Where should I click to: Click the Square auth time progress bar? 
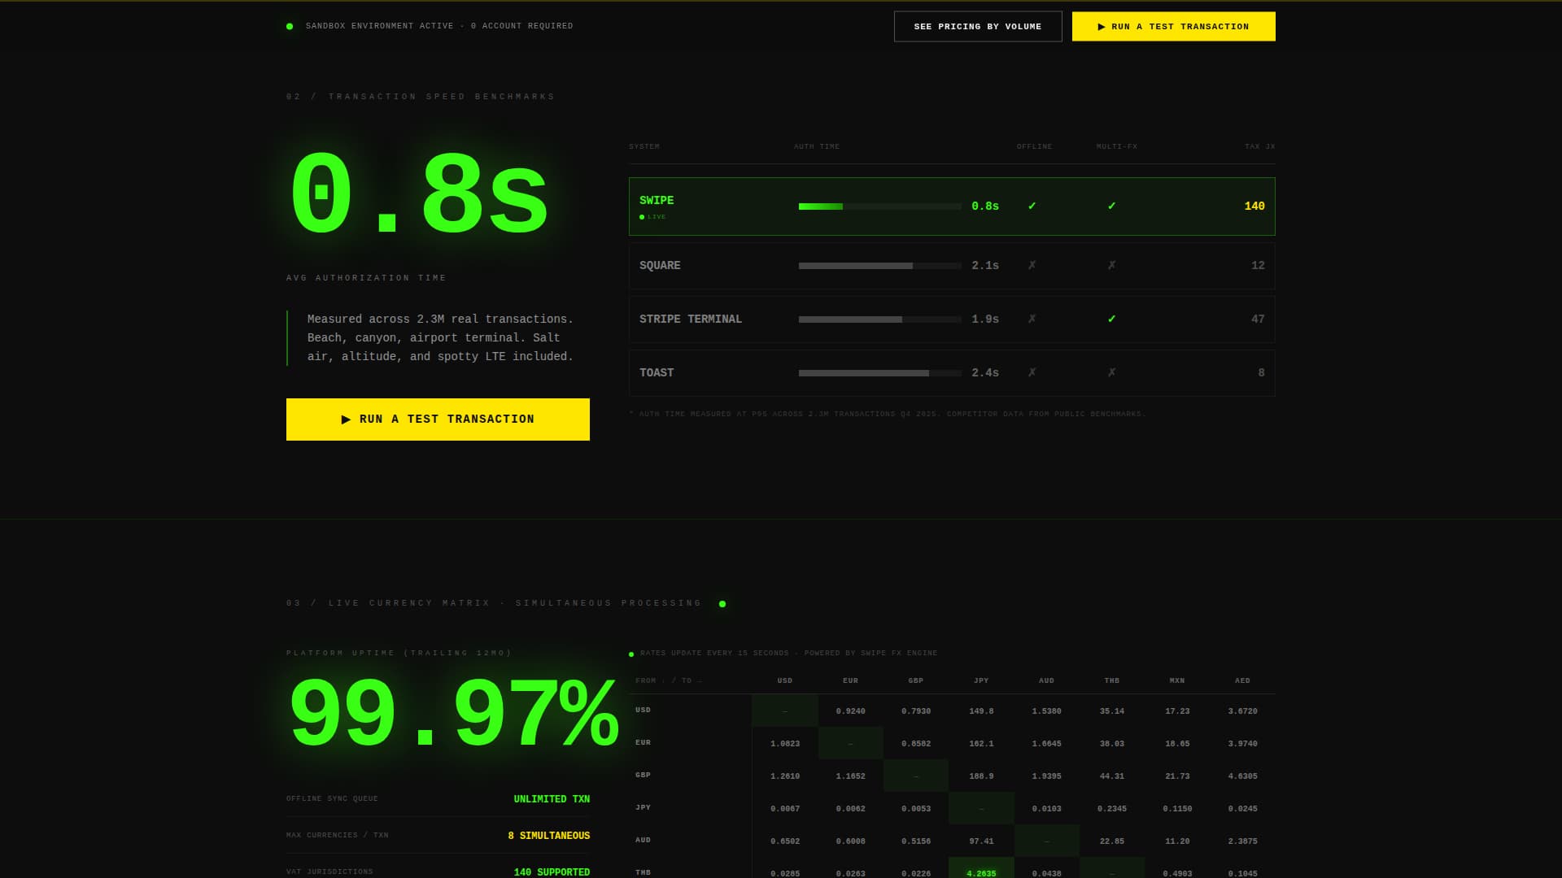[x=879, y=266]
